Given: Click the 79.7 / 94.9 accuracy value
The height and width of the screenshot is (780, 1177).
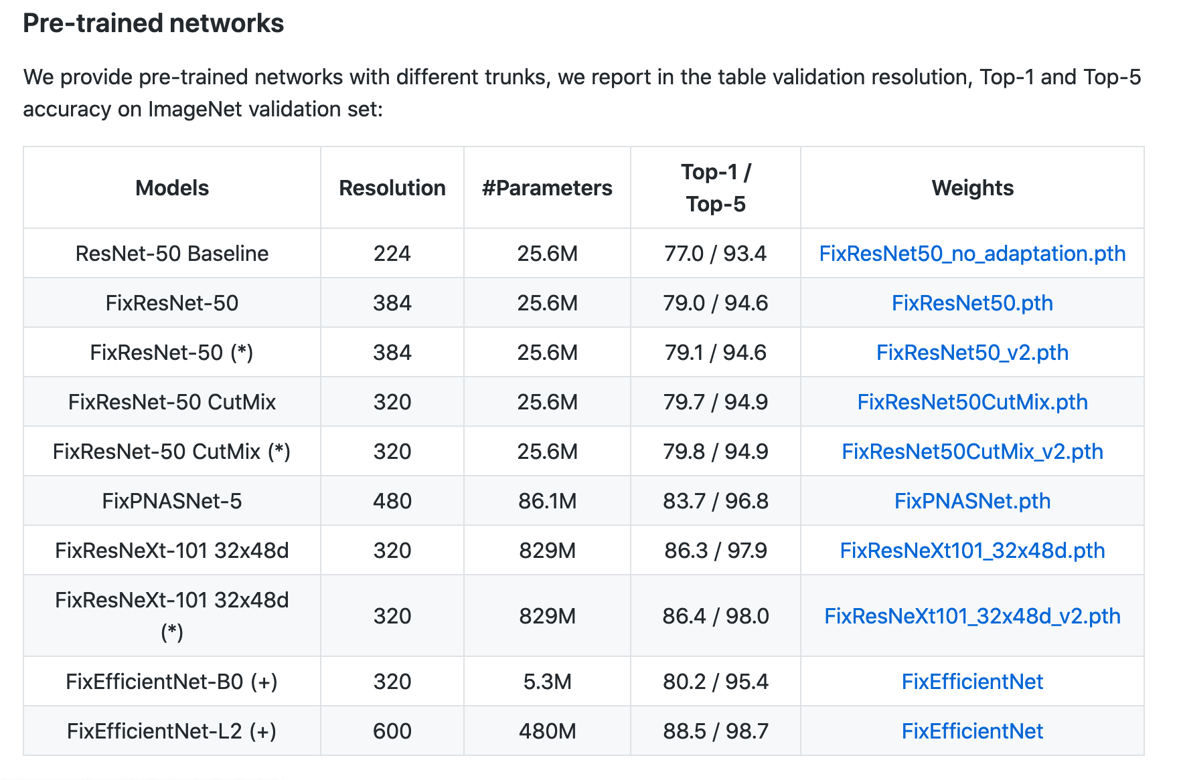Looking at the screenshot, I should click(716, 402).
